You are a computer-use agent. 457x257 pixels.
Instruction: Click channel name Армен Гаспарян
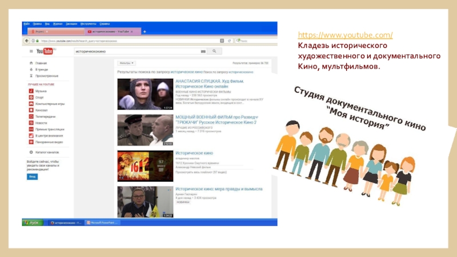coord(186,194)
